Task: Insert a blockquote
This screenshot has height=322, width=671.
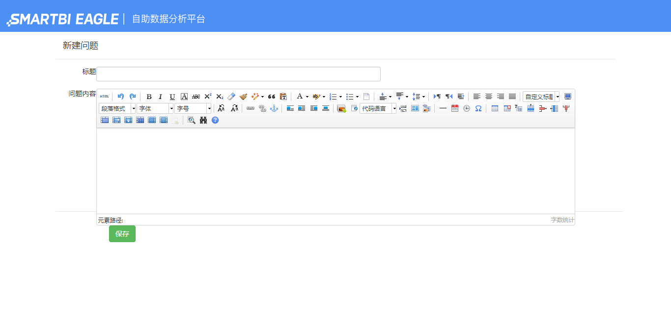Action: pos(272,97)
